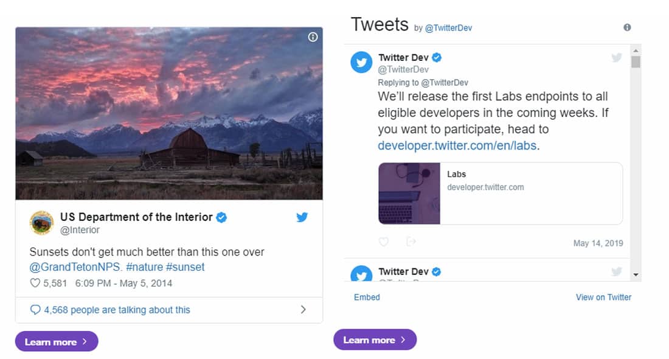Click the faded Twitter bird on first tweet
The height and width of the screenshot is (359, 669).
(x=617, y=57)
